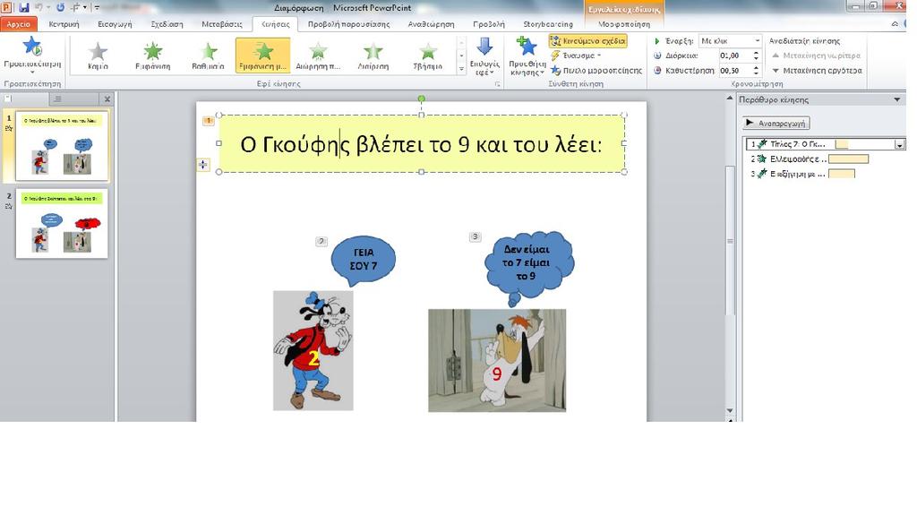Screen dimensions: 917x515
Task: Open dropdown arrow of animation item 1
Action: click(x=899, y=144)
